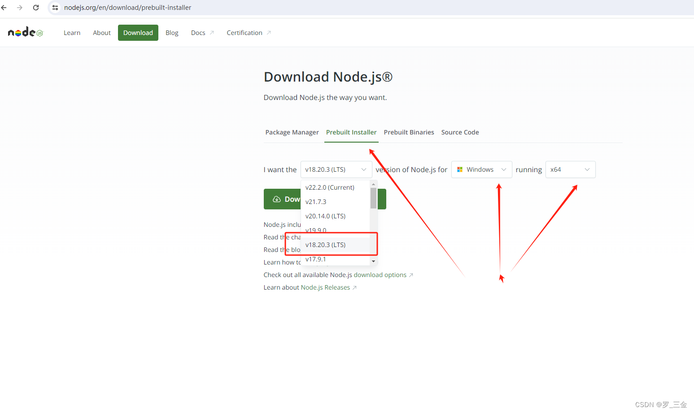Click scroll-down arrow of version list
Image resolution: width=694 pixels, height=412 pixels.
tap(373, 261)
